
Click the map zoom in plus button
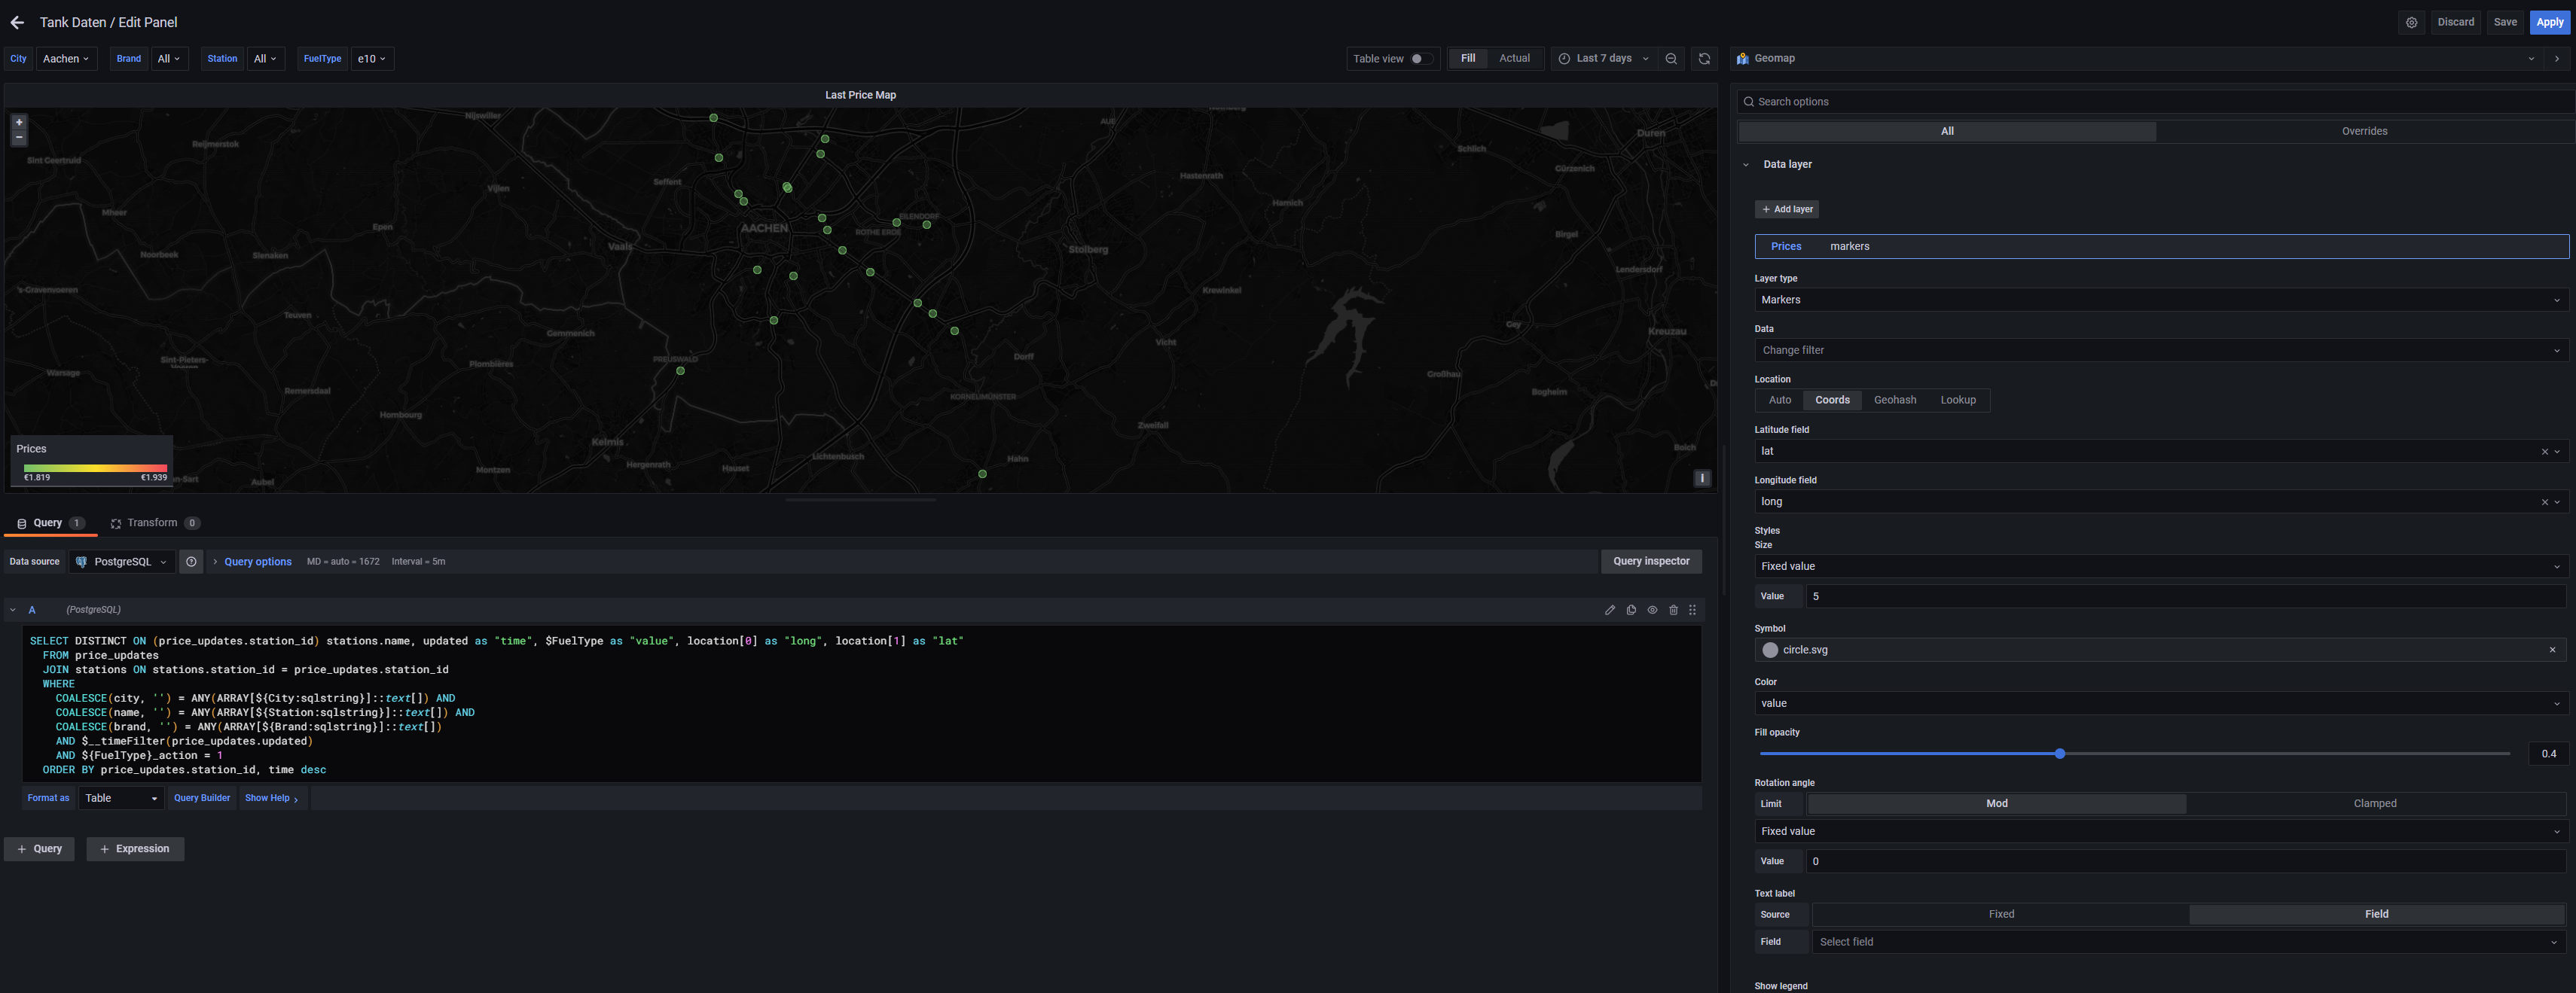click(x=19, y=122)
